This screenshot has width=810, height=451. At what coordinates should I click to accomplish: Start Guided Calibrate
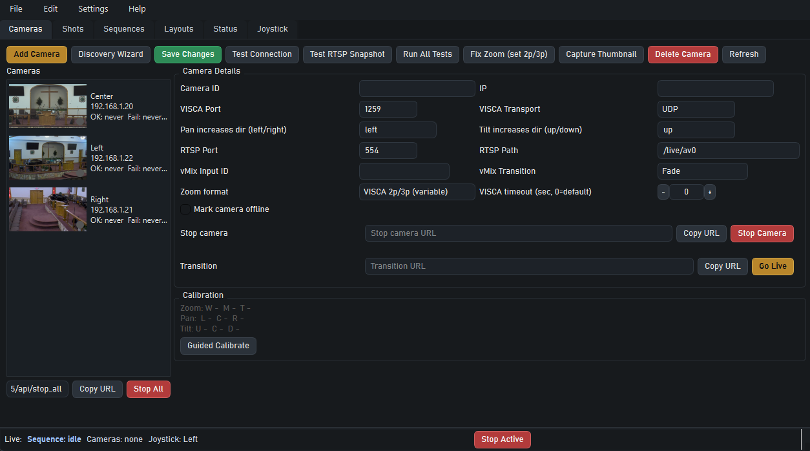click(x=218, y=346)
